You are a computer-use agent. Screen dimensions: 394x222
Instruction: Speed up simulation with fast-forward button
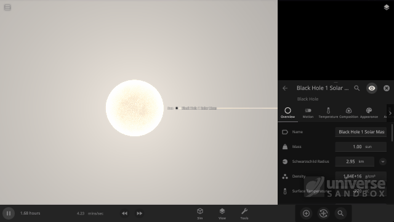click(139, 213)
